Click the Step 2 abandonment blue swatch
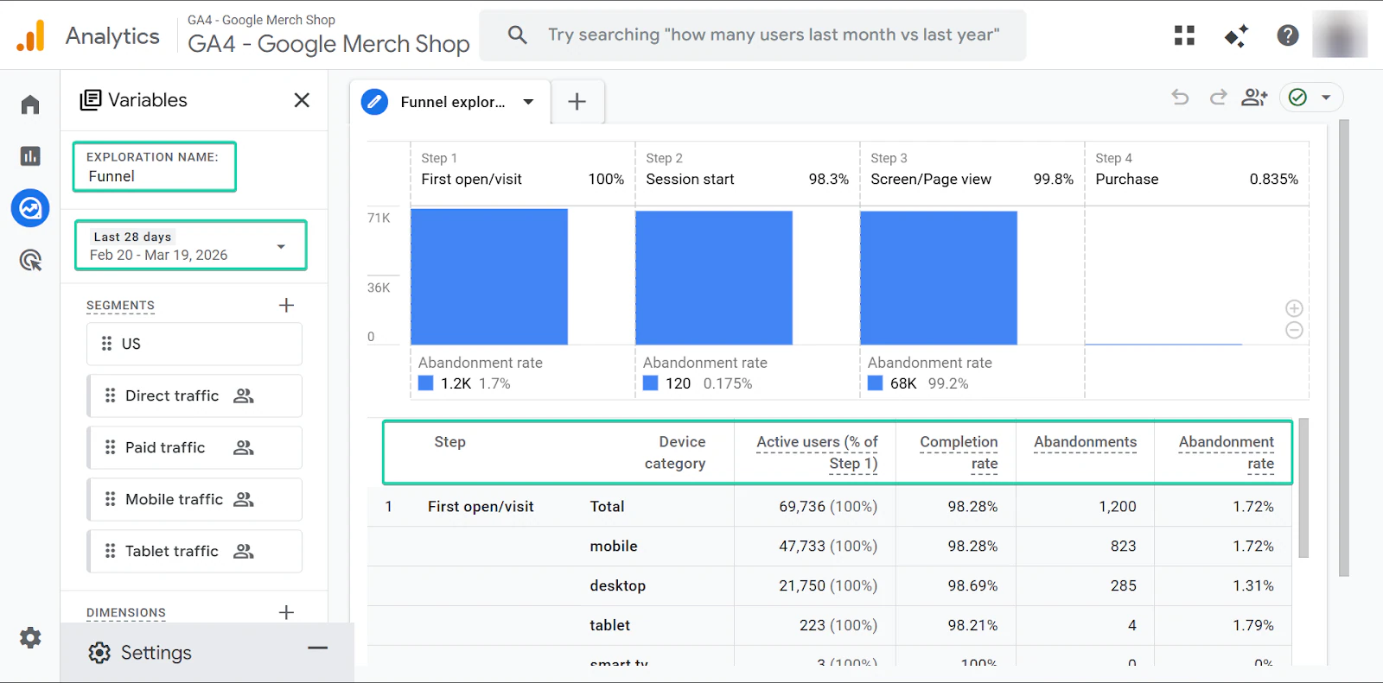1383x683 pixels. coord(650,383)
